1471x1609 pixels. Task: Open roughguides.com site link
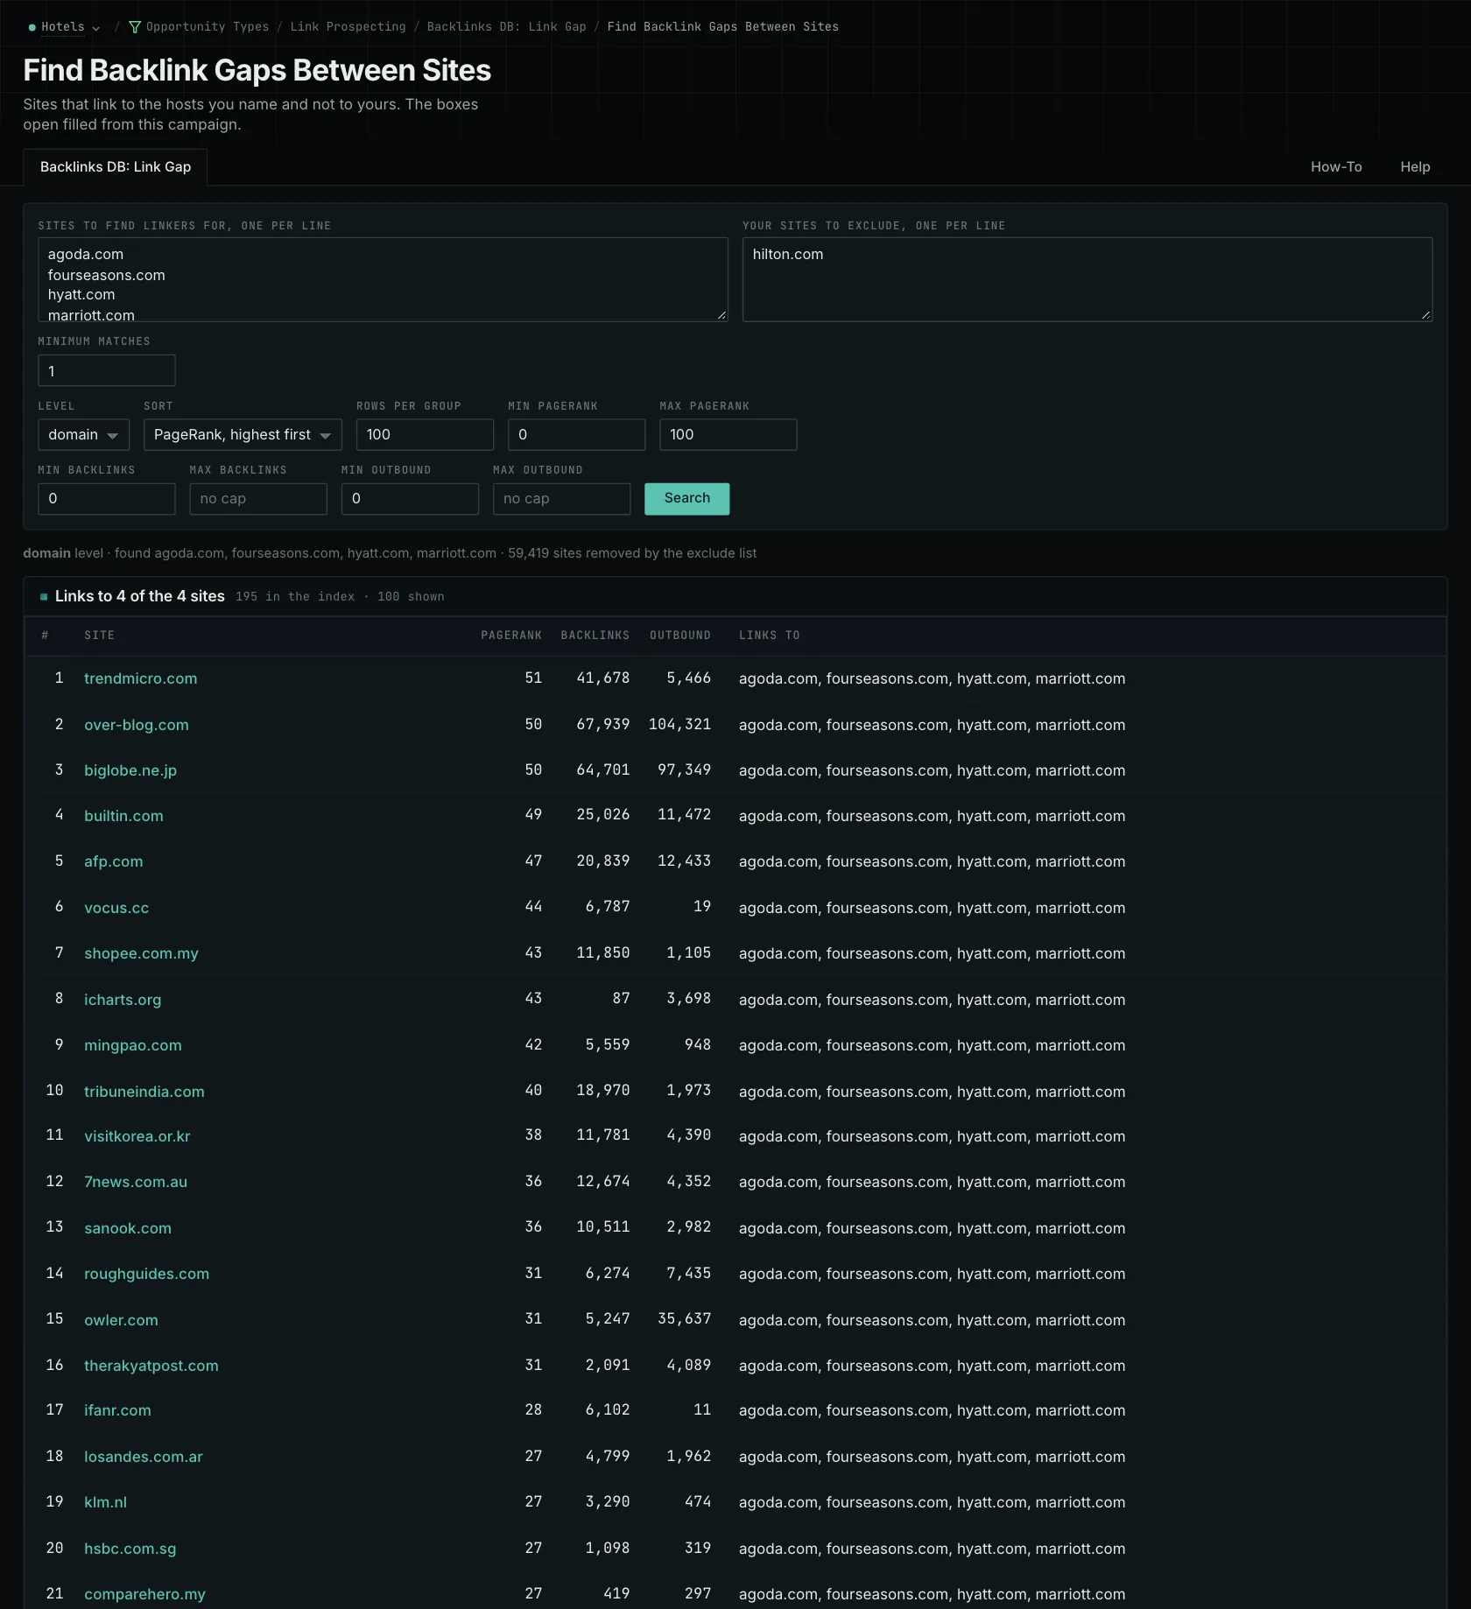click(x=147, y=1274)
